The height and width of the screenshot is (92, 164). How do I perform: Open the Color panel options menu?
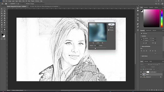(x=163, y=7)
